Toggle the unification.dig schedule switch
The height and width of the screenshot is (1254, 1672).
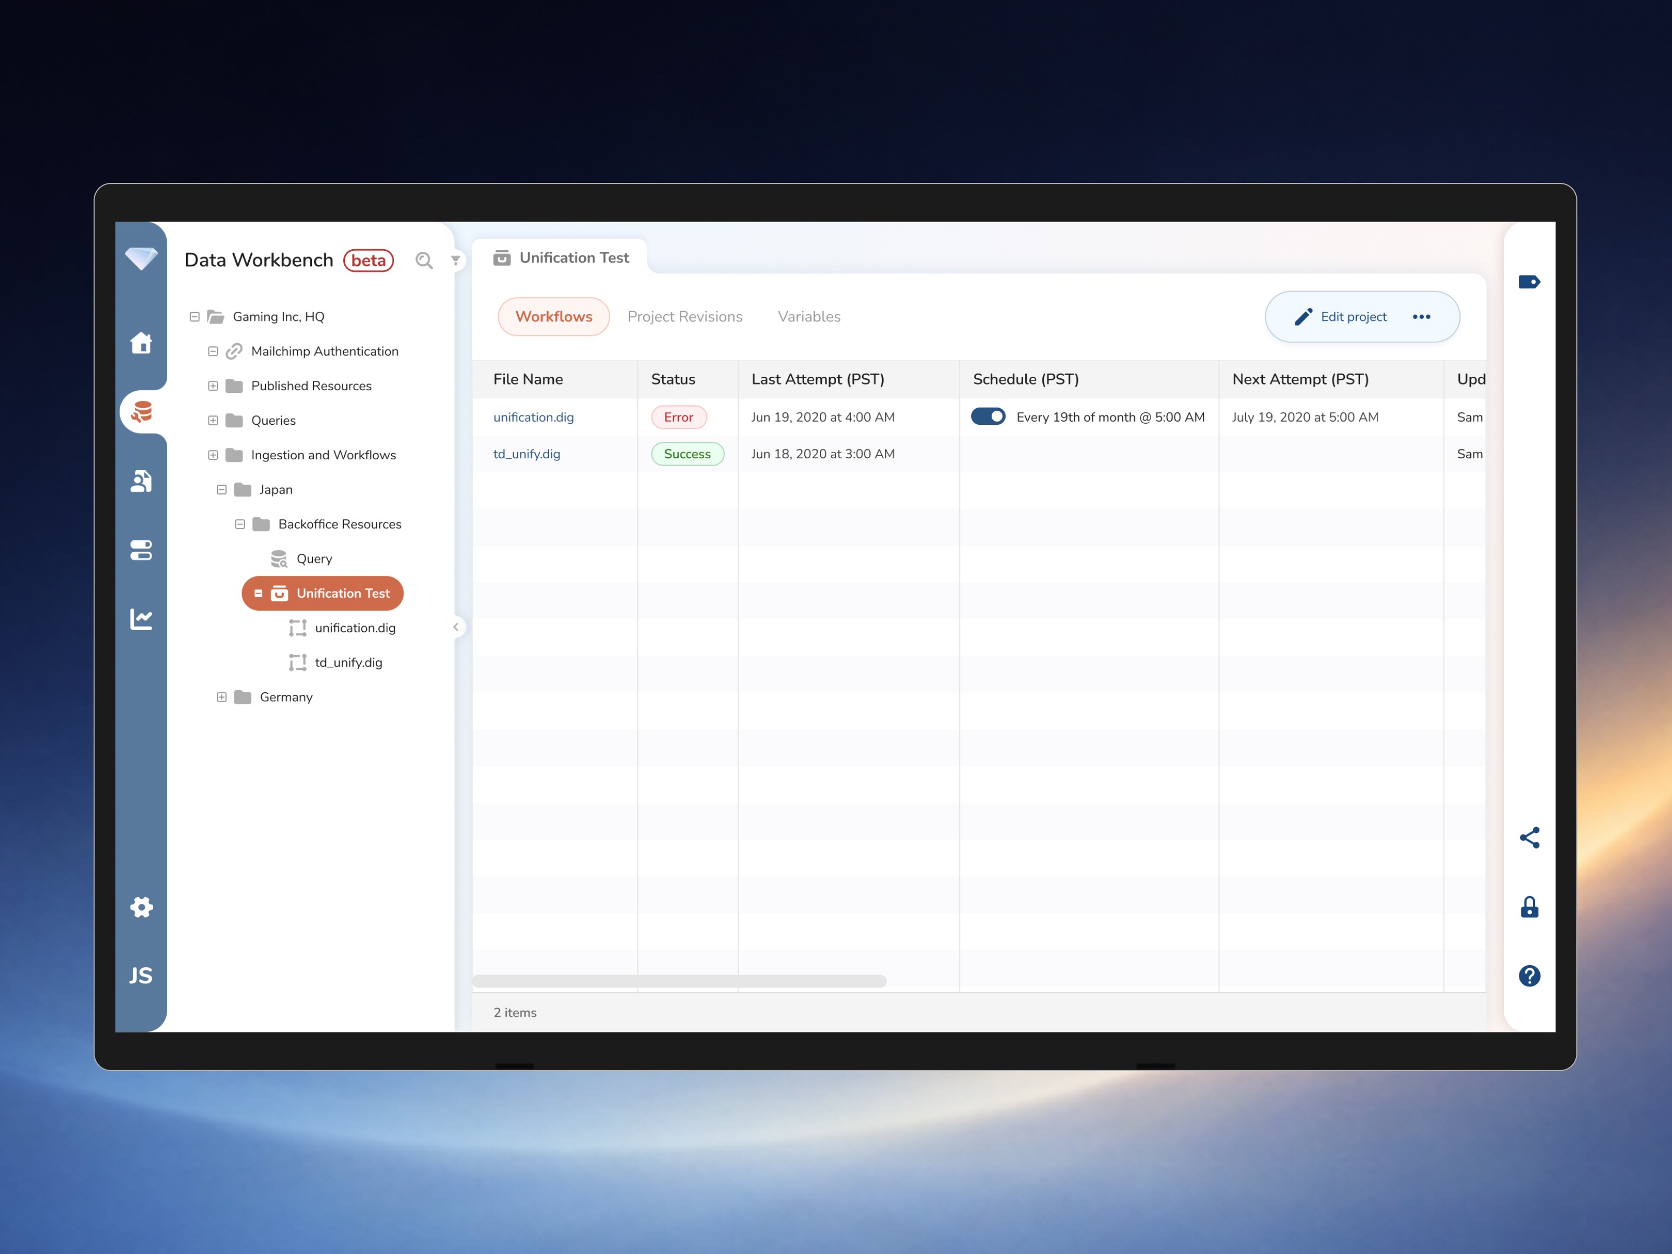point(988,416)
